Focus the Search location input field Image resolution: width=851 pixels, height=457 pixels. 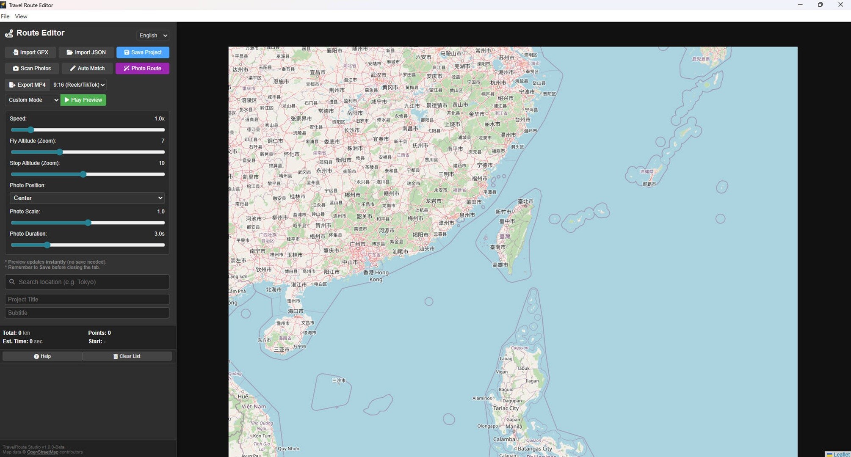[87, 282]
